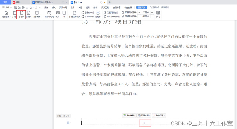Click the 1.50厘米 header distance field
This screenshot has height=129, width=237.
click(x=146, y=12)
